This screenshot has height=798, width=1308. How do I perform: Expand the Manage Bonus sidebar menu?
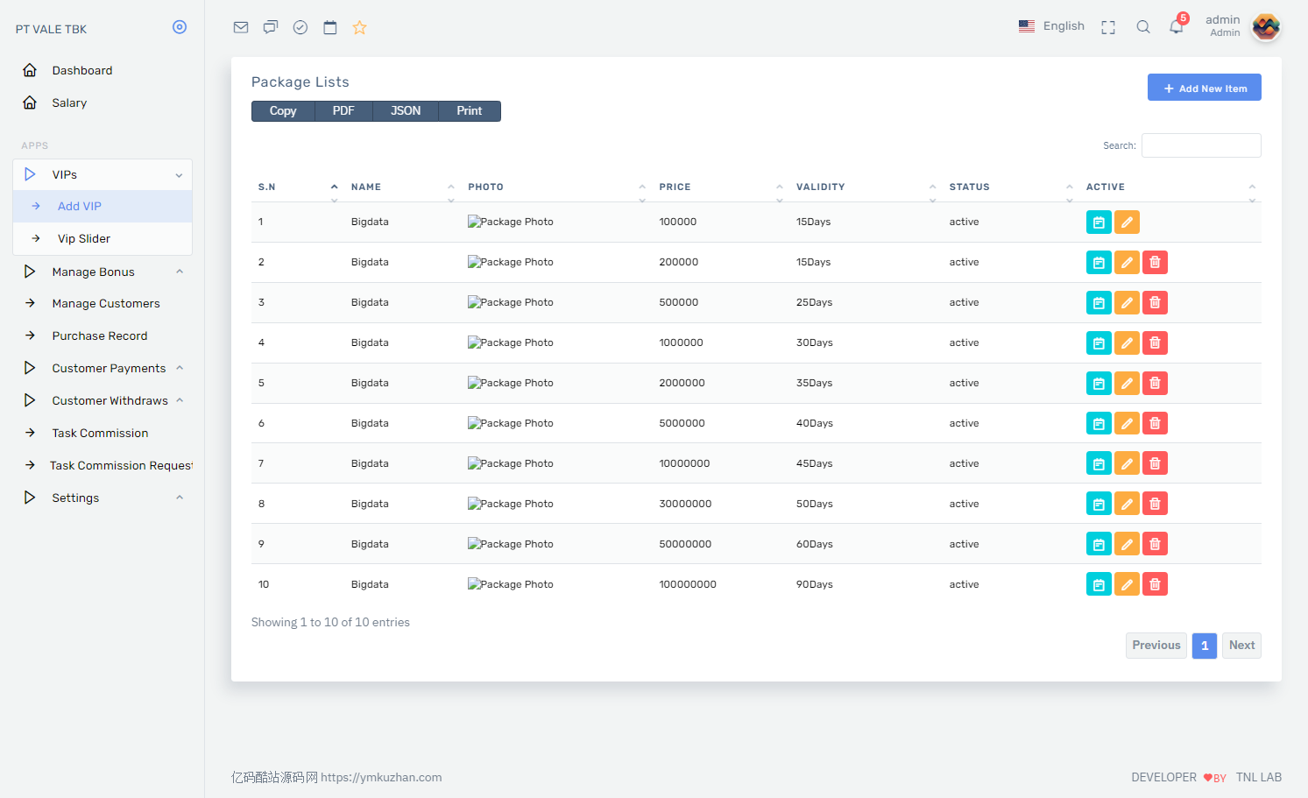click(x=103, y=272)
